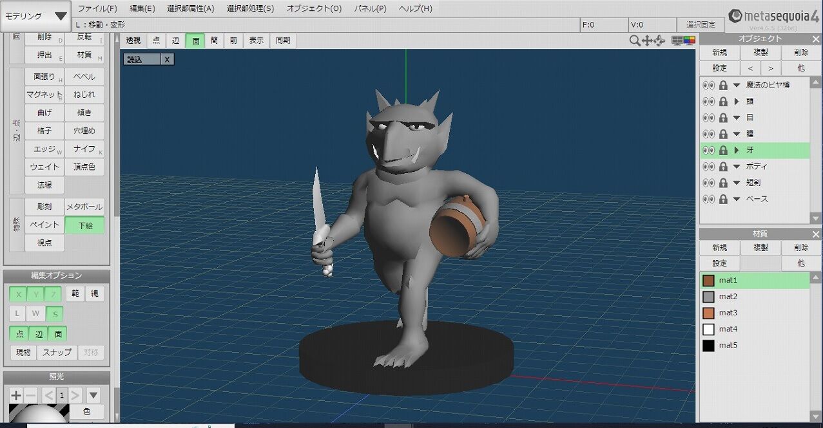Remove a light with the minus icon
This screenshot has height=428, width=823.
tap(31, 395)
